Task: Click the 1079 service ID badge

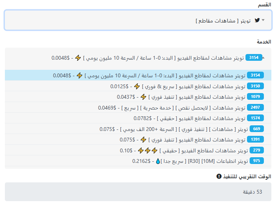Action: click(255, 96)
